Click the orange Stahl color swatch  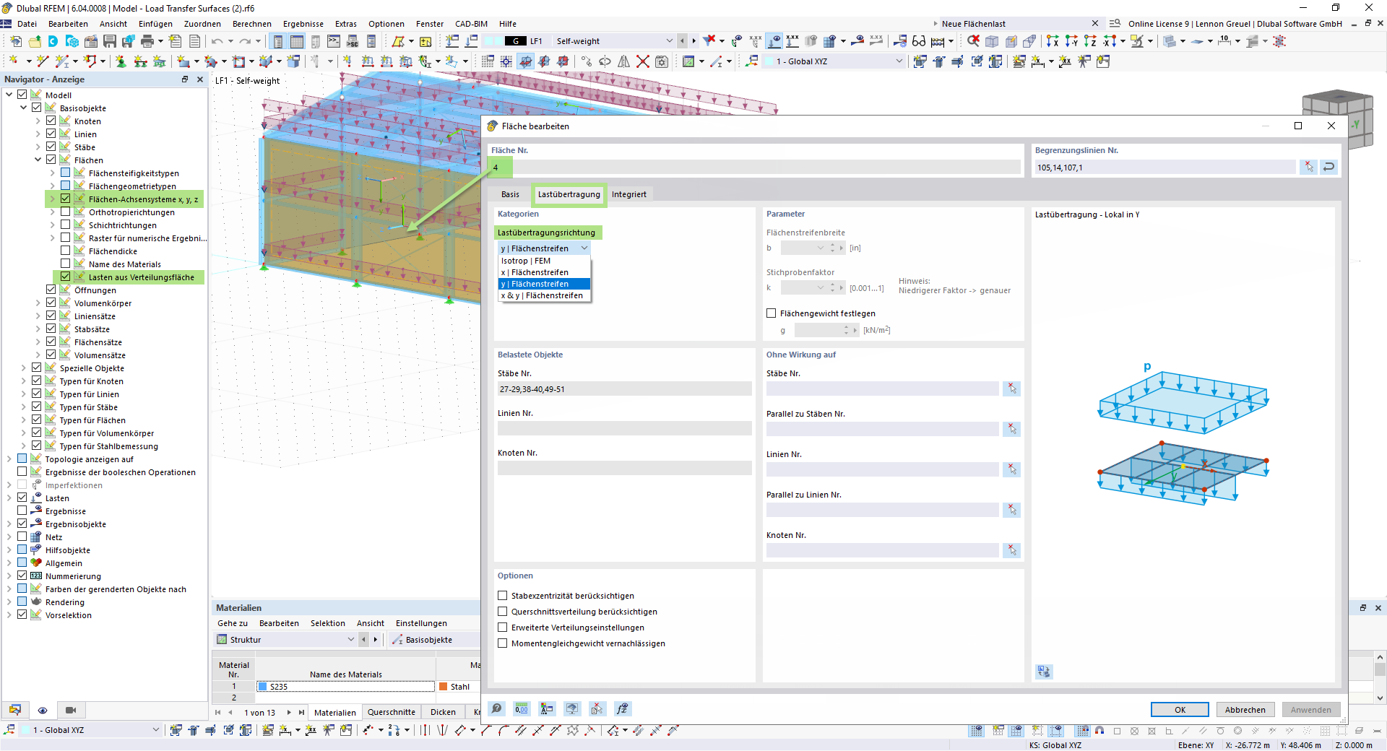(444, 687)
